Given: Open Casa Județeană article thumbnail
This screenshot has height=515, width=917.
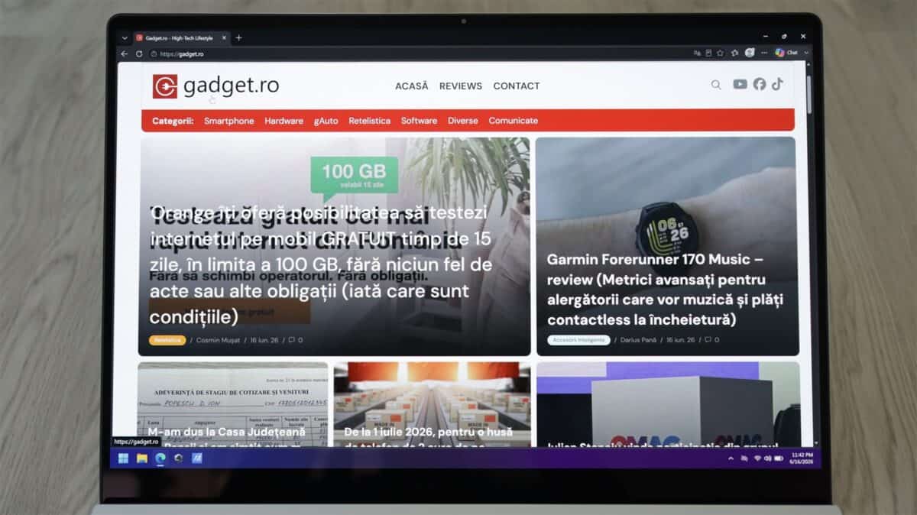Looking at the screenshot, I should pyautogui.click(x=233, y=404).
